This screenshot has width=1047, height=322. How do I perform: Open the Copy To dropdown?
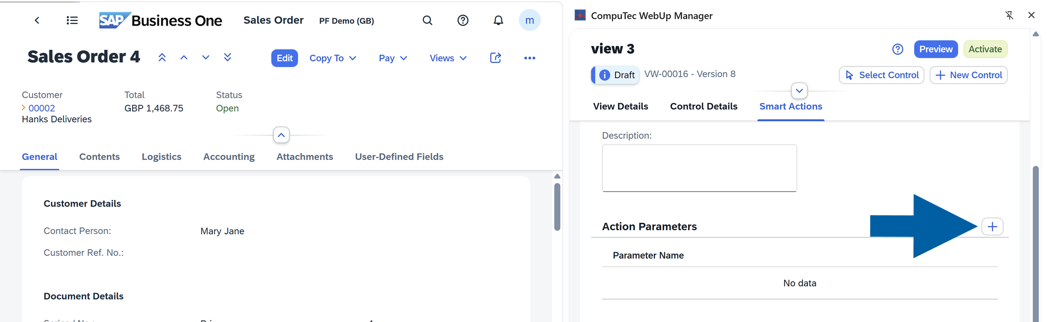point(333,58)
